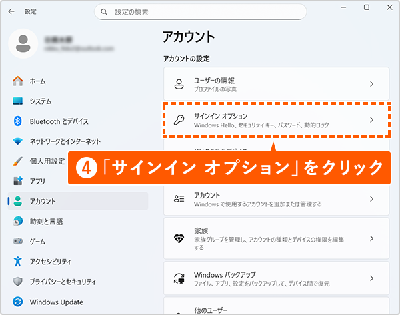Open ゲーム settings in sidebar
This screenshot has height=315, width=400.
pos(37,242)
